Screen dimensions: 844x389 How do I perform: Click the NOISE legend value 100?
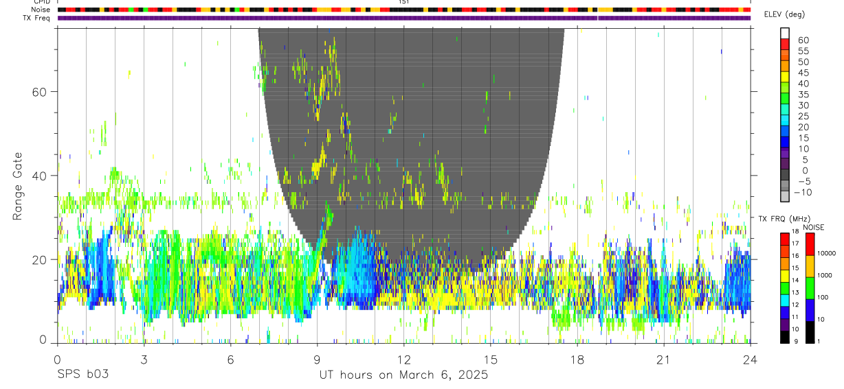click(822, 297)
